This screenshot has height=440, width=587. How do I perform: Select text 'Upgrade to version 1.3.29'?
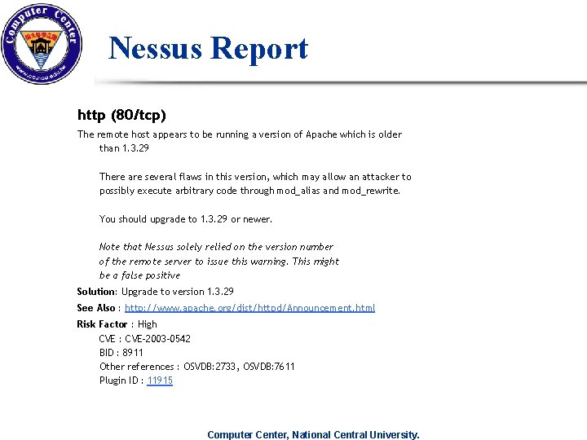pyautogui.click(x=178, y=292)
